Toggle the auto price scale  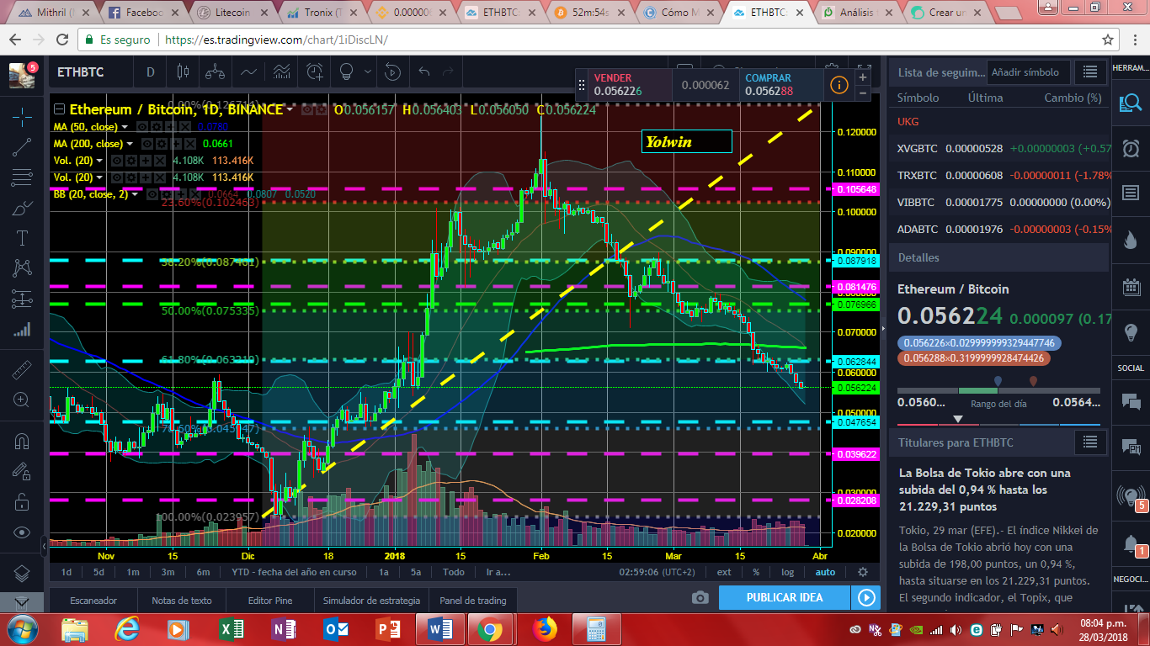825,572
